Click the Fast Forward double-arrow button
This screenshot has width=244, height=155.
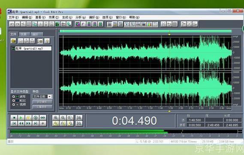coord(28,123)
